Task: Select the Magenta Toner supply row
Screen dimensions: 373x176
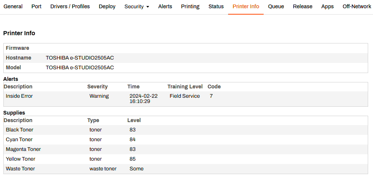Action: [186, 149]
